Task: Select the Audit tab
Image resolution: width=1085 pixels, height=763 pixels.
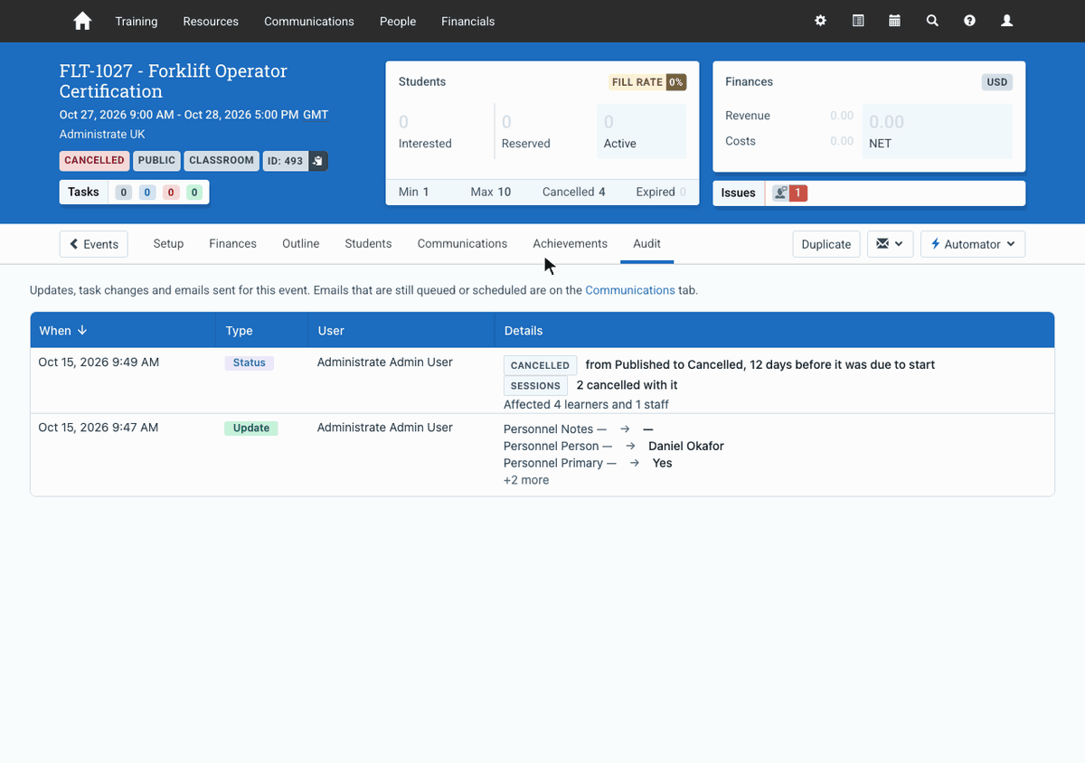Action: tap(646, 243)
